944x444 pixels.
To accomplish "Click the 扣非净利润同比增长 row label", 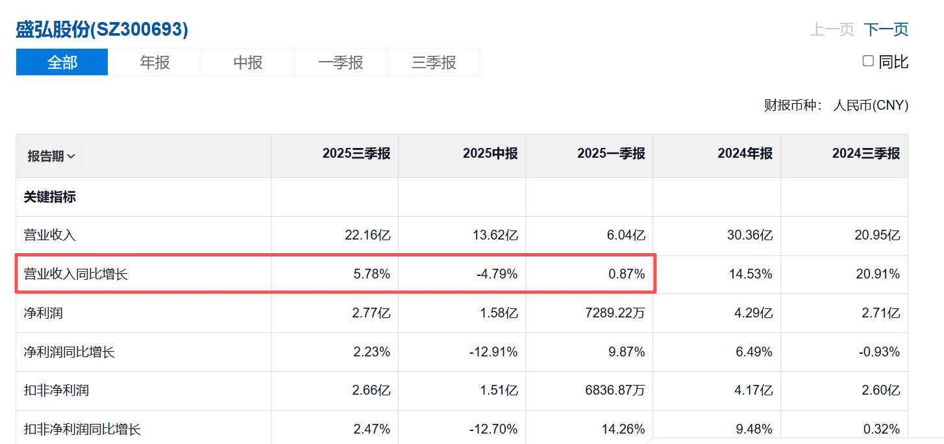I will click(82, 429).
